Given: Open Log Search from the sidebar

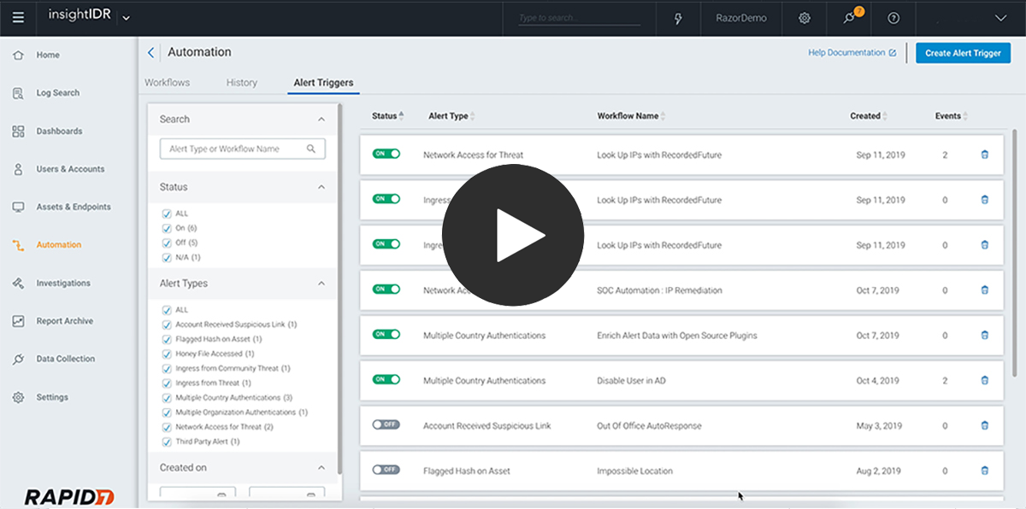Looking at the screenshot, I should 57,93.
